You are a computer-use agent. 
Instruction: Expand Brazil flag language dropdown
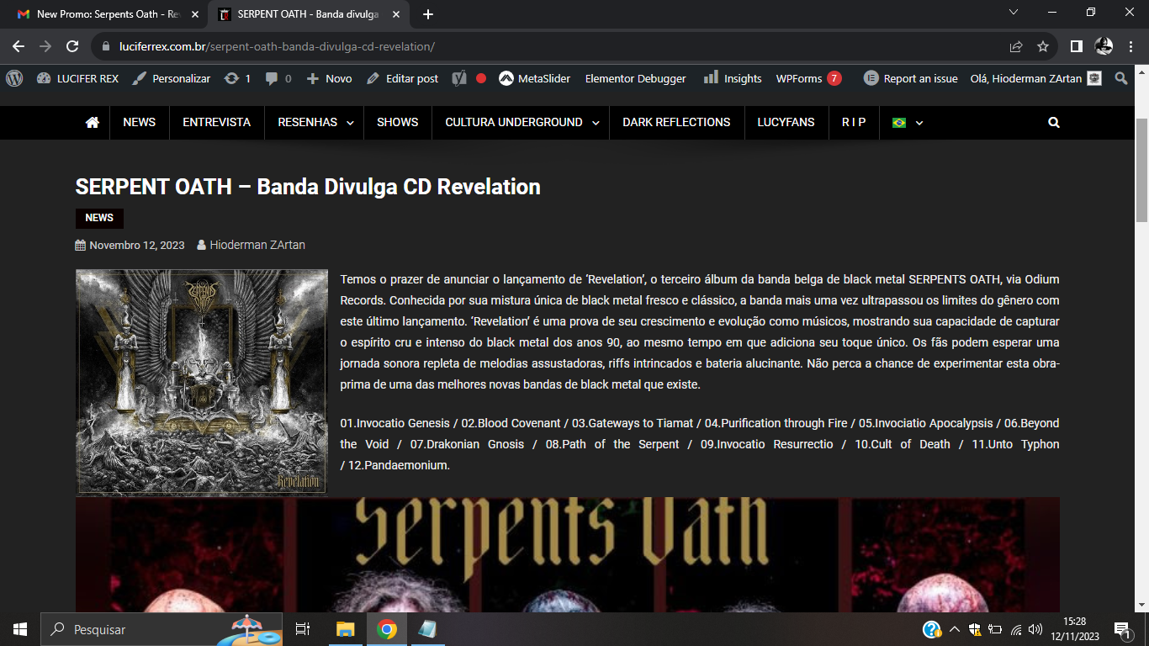pyautogui.click(x=908, y=122)
